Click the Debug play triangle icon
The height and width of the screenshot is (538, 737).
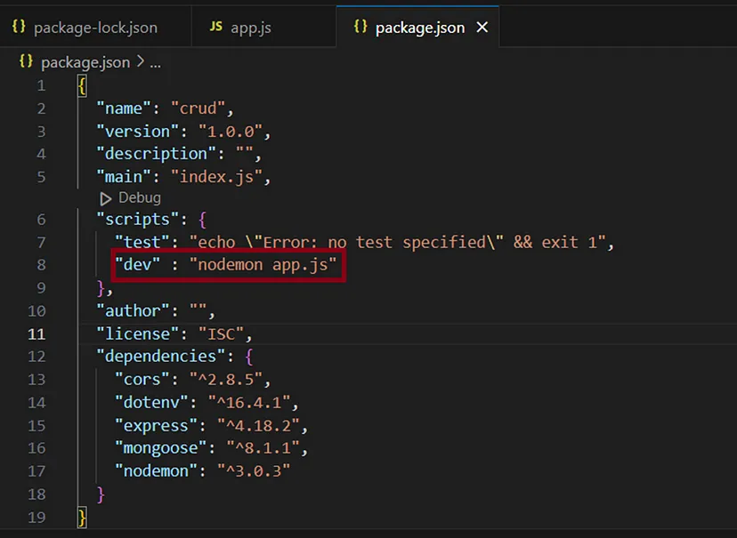[105, 198]
